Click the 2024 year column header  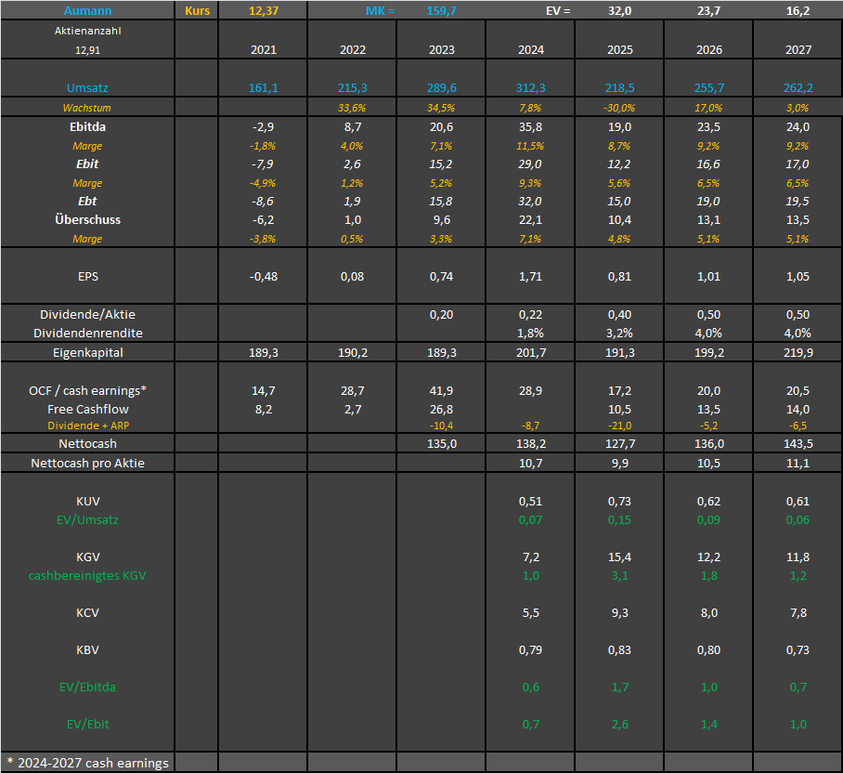tap(530, 50)
